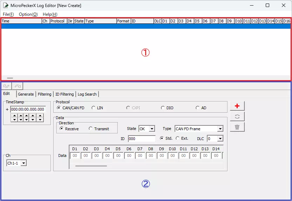Increment the first TimeStamp spinner up arrow
292x201 pixels.
(14, 116)
